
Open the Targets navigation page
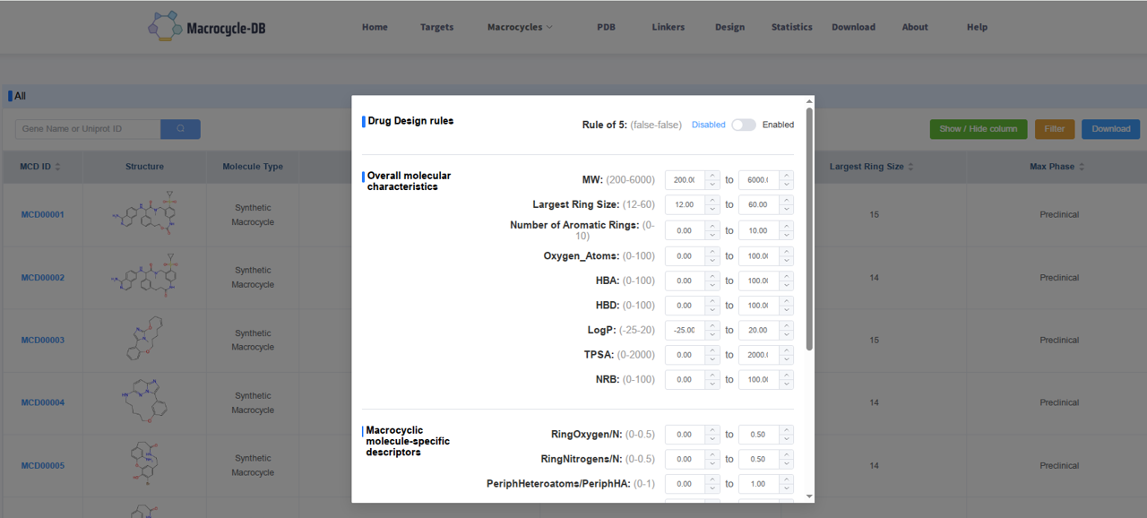436,27
